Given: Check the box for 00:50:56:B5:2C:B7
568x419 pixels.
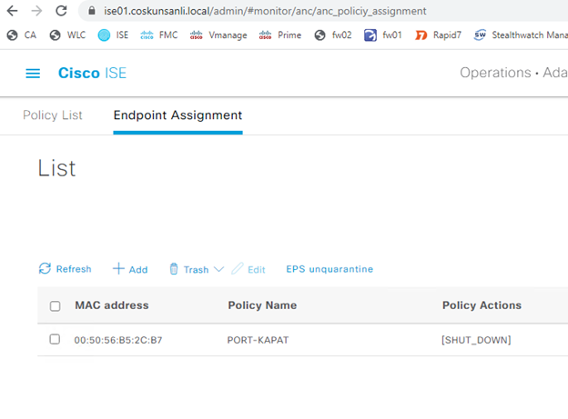Looking at the screenshot, I should point(55,339).
